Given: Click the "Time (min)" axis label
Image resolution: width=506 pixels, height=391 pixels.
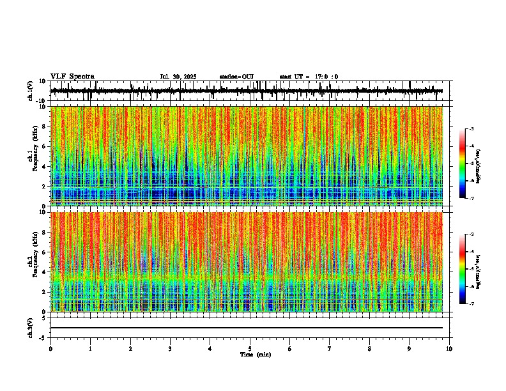Looking at the screenshot, I should [256, 355].
